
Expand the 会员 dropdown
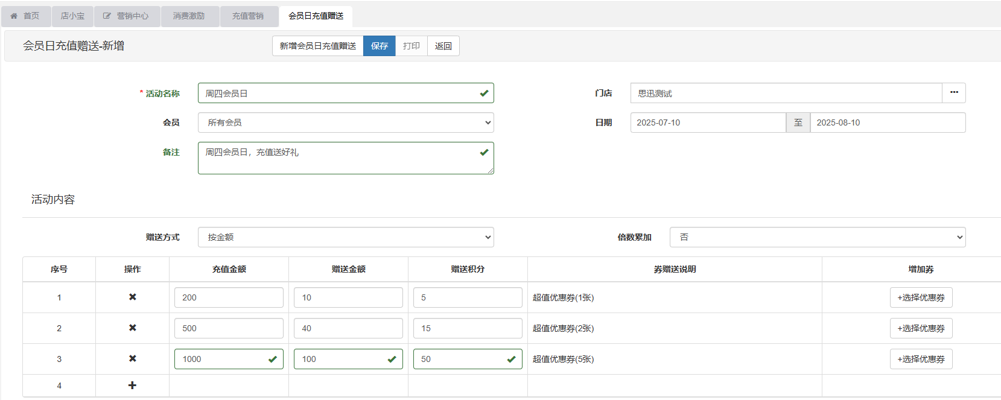[346, 122]
